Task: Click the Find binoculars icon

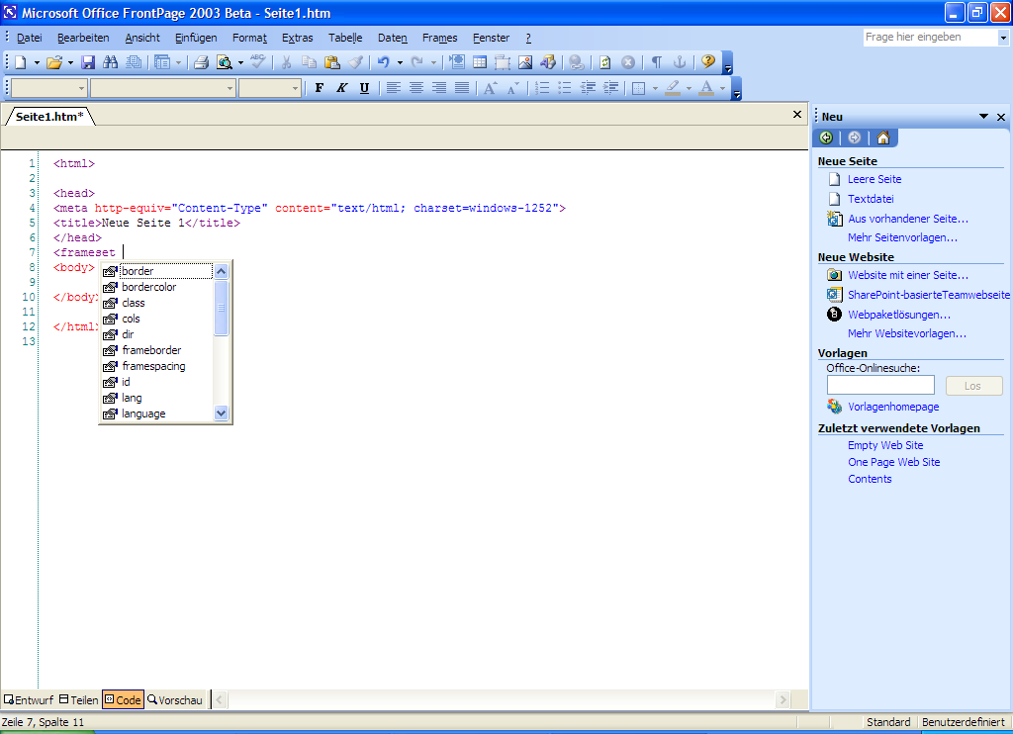Action: coord(111,62)
